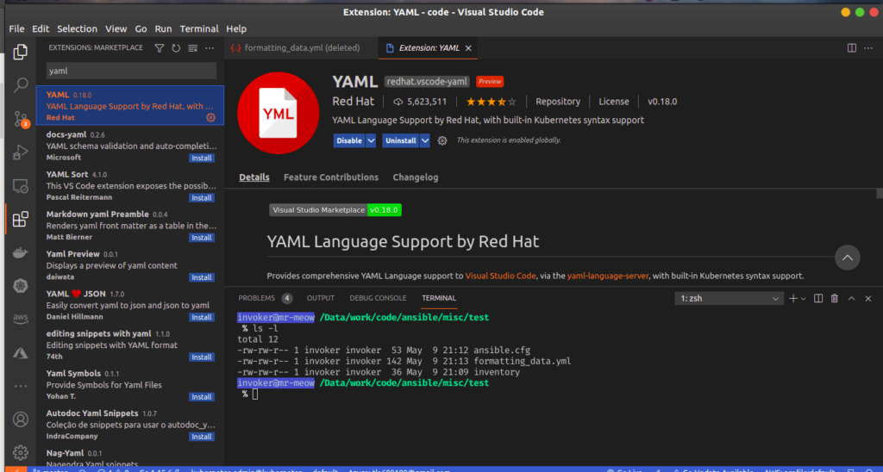The height and width of the screenshot is (472, 883).
Task: Click the extensions search field containing yaml
Action: click(x=131, y=71)
